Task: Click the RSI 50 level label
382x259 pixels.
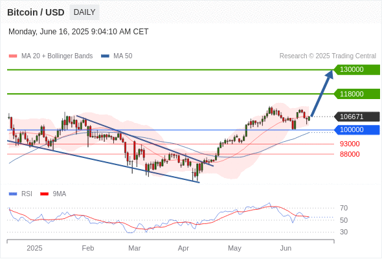Action: 344,220
